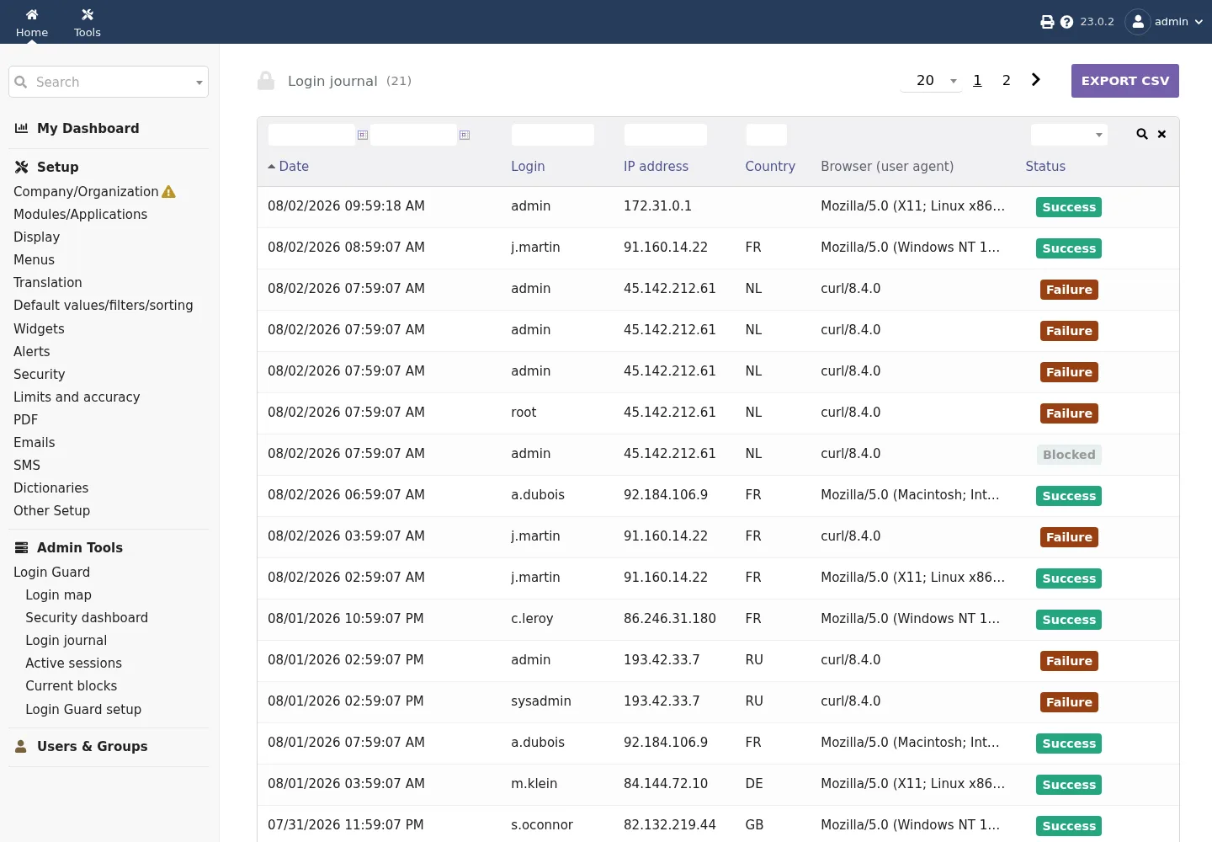This screenshot has height=842, width=1212.
Task: Open the help question mark icon
Action: 1066,22
